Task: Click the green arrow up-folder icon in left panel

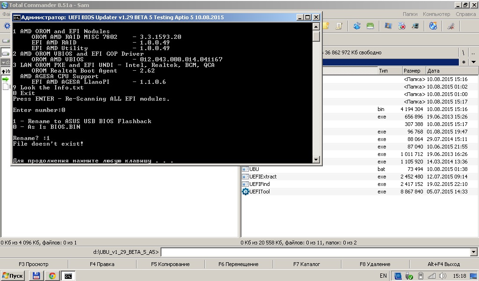Action: pyautogui.click(x=6, y=79)
